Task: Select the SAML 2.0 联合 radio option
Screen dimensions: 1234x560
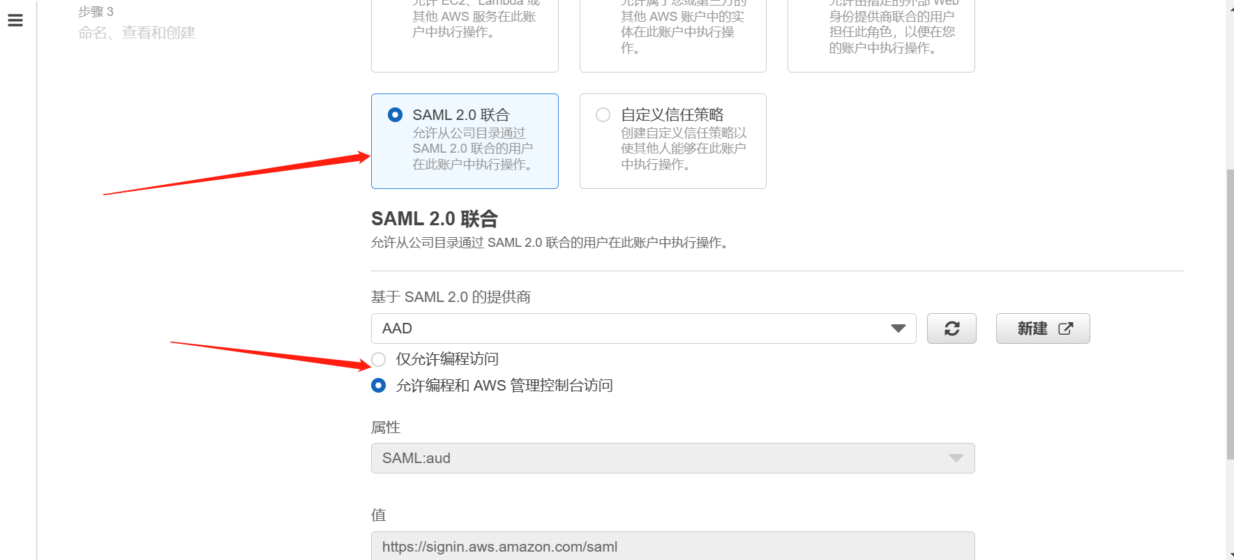Action: [x=395, y=114]
